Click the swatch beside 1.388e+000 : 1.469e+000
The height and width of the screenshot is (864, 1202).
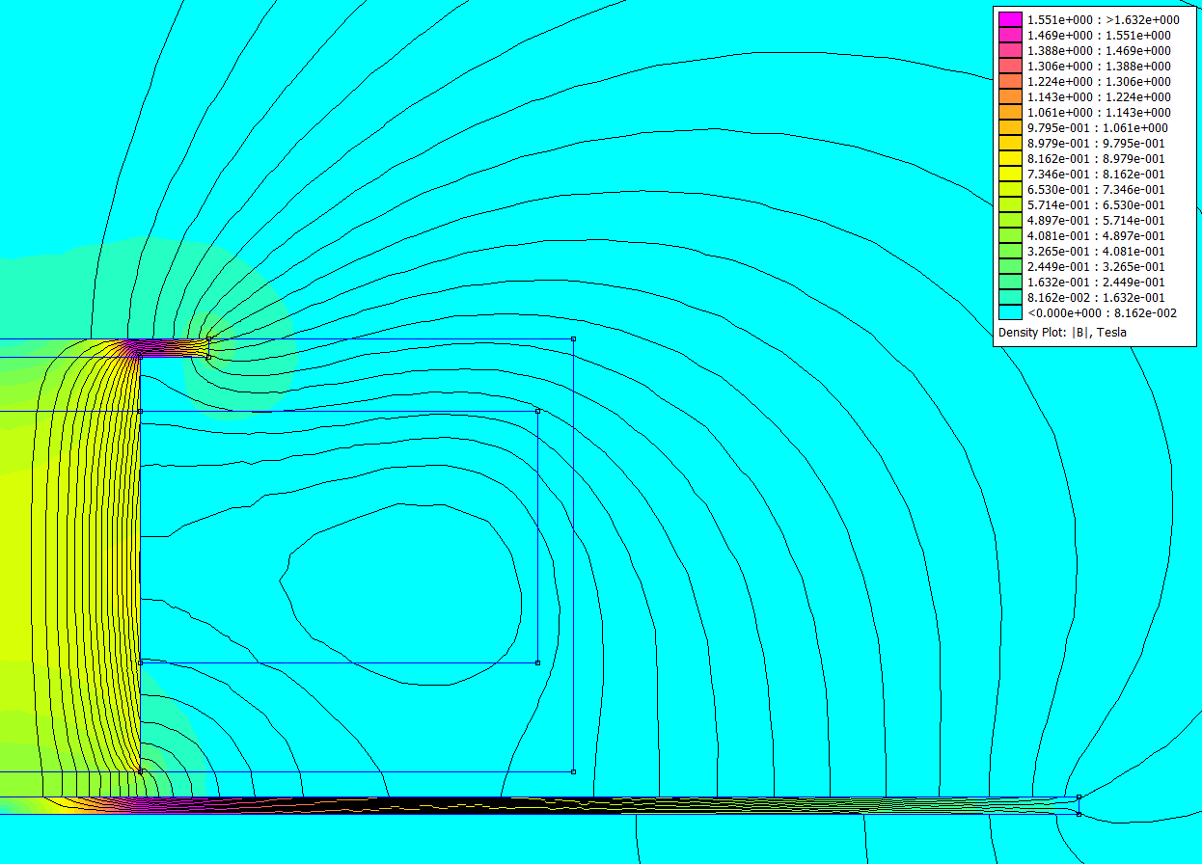(1010, 50)
